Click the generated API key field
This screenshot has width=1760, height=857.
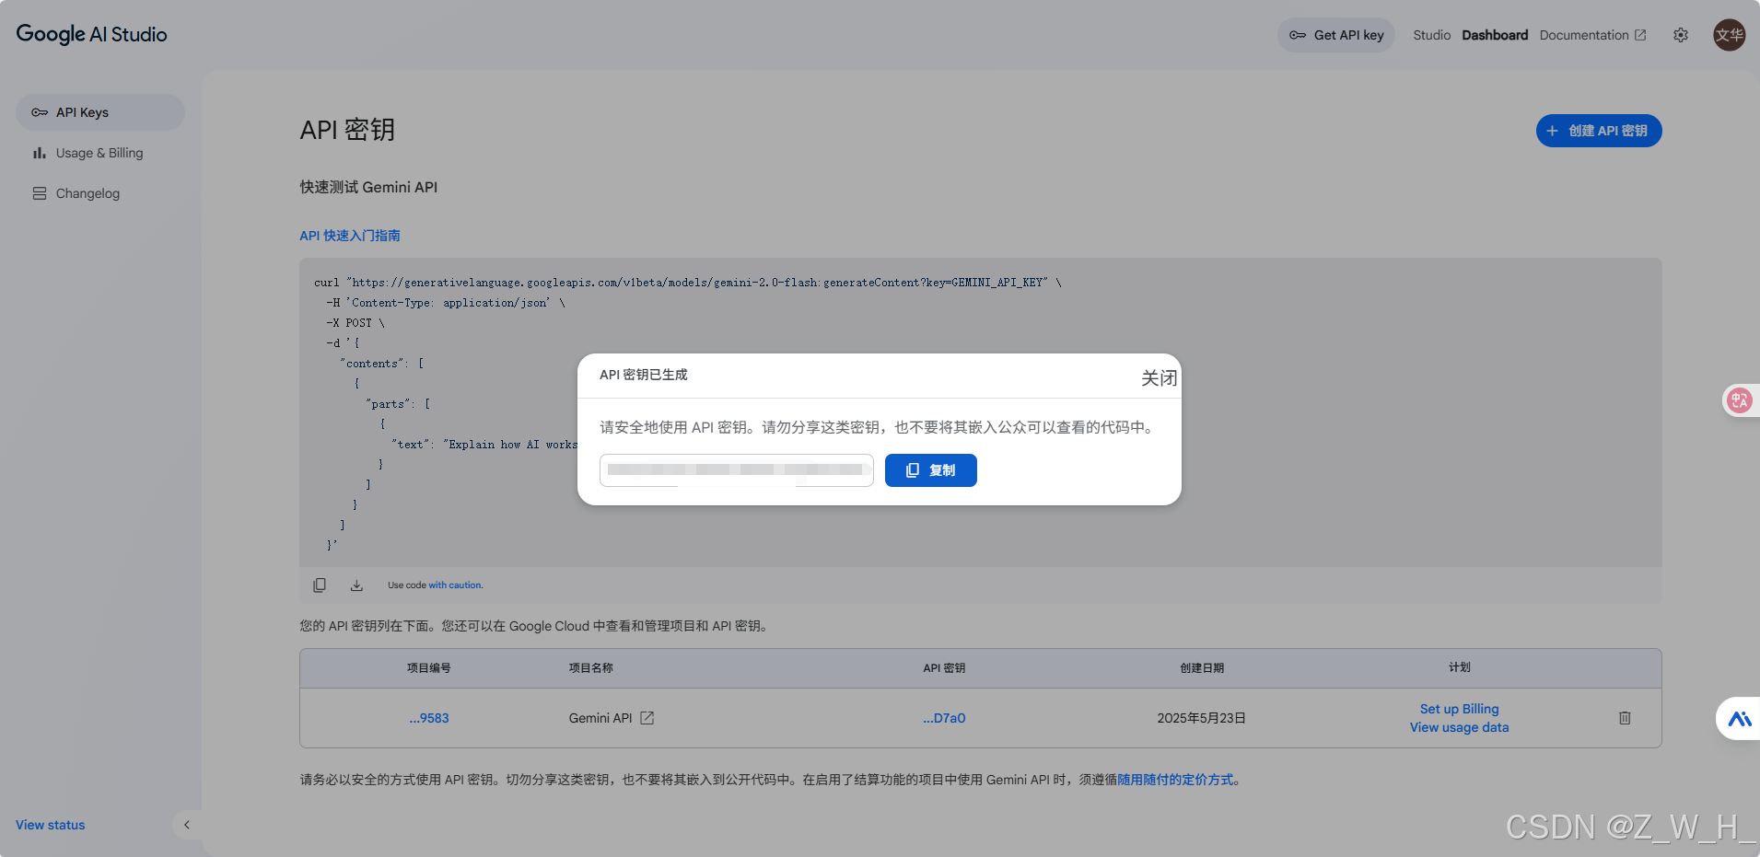coord(737,470)
